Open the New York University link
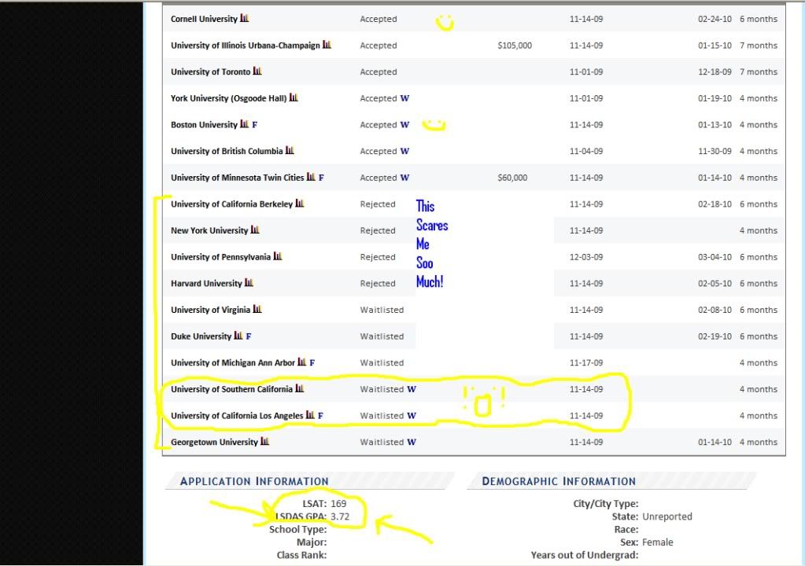Screen dimensions: 805x566 pyautogui.click(x=209, y=230)
